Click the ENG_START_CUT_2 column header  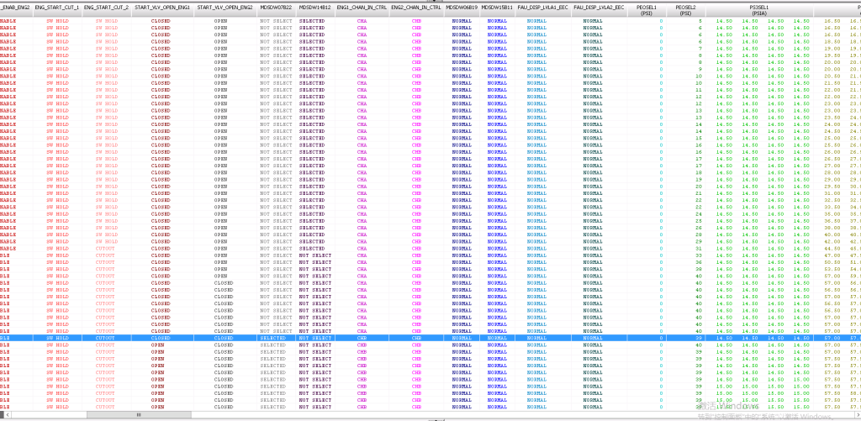[106, 7]
